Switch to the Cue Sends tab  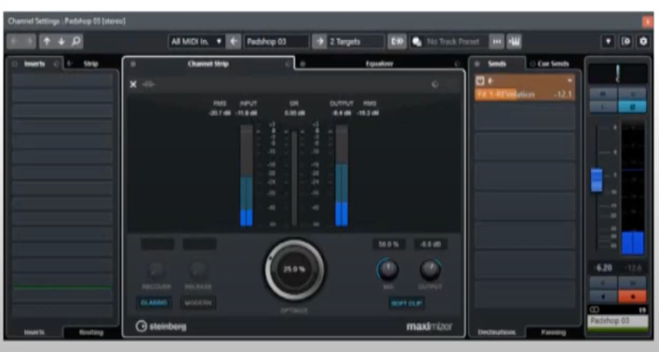(553, 63)
